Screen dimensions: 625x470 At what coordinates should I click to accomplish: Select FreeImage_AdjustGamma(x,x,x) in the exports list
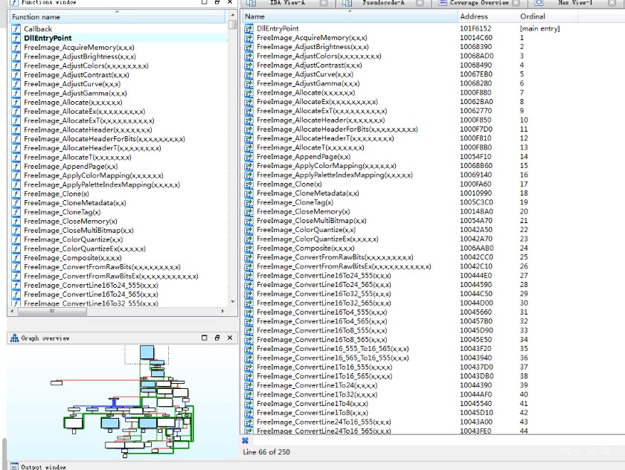[308, 83]
